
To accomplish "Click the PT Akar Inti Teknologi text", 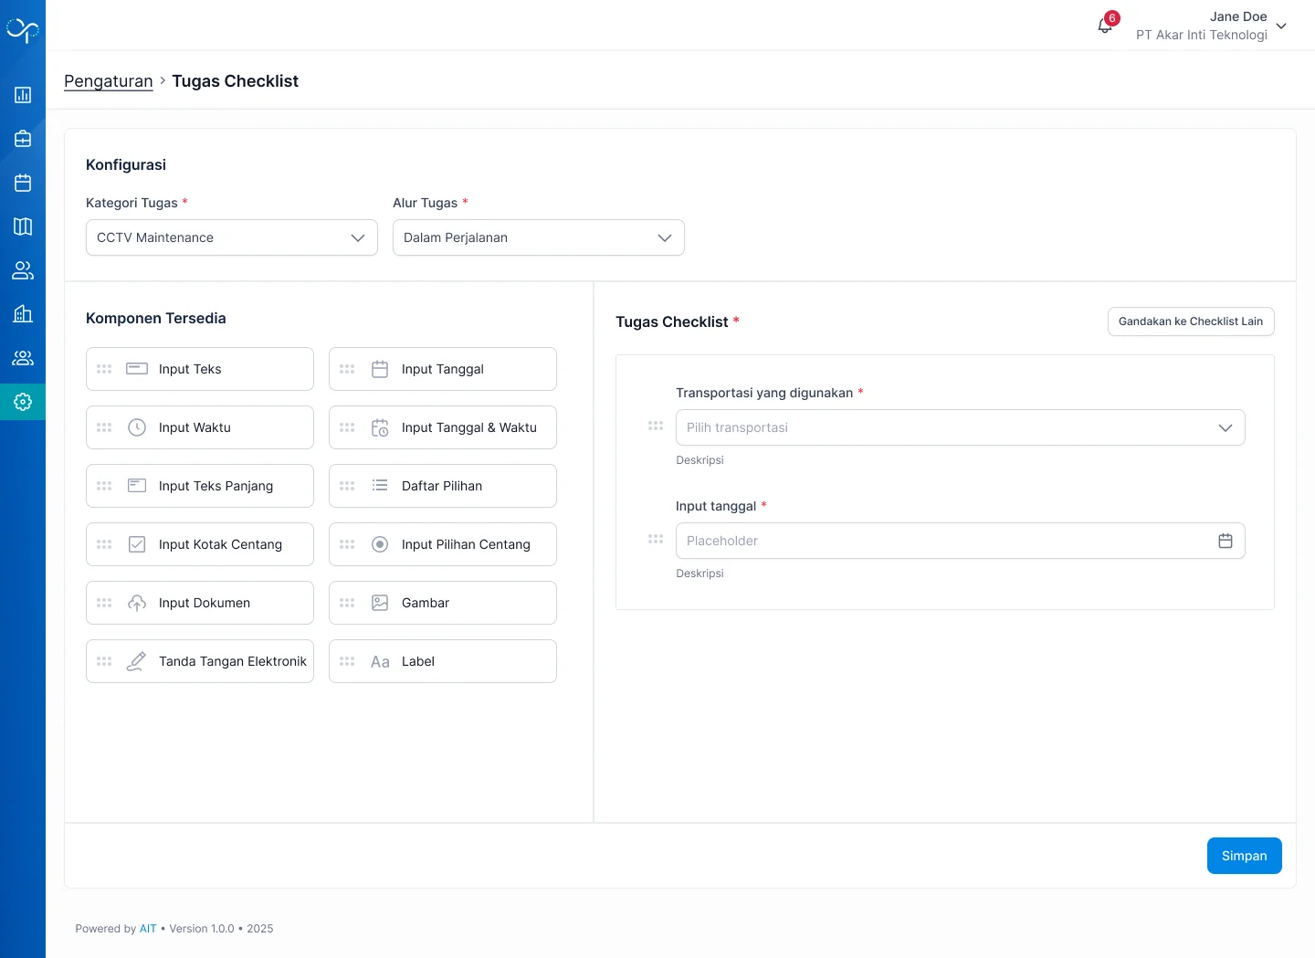I will point(1202,35).
